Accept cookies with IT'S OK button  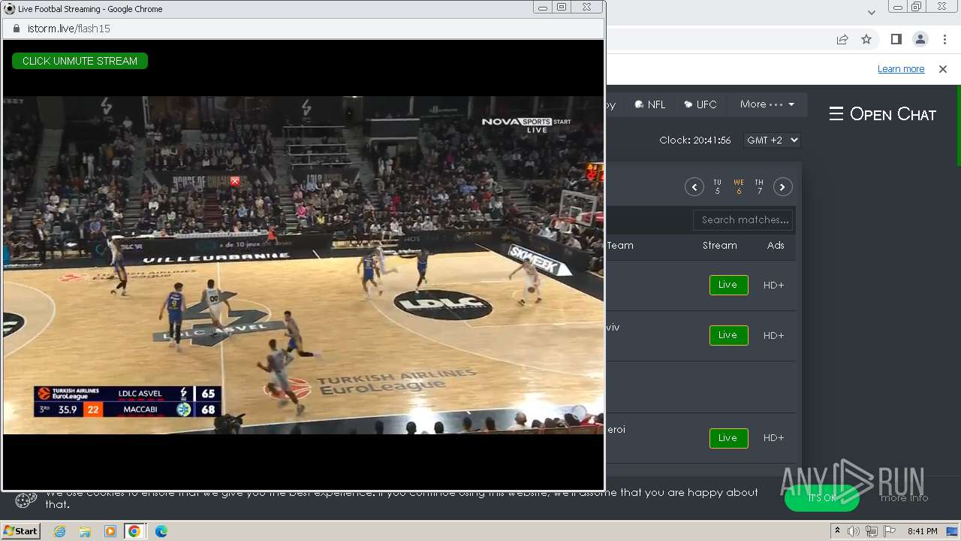[822, 497]
